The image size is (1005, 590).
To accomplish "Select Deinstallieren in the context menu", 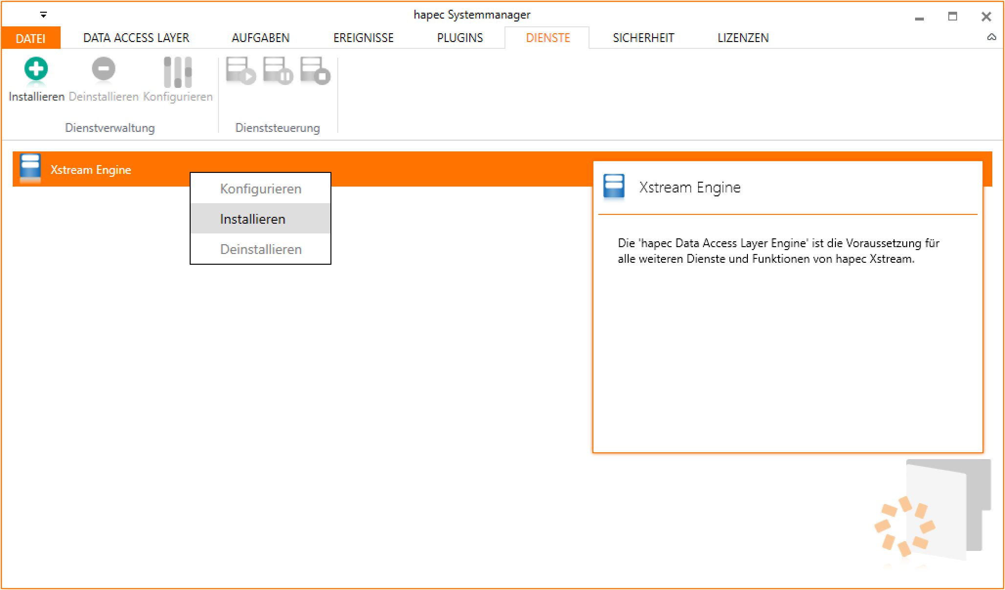I will tap(261, 249).
